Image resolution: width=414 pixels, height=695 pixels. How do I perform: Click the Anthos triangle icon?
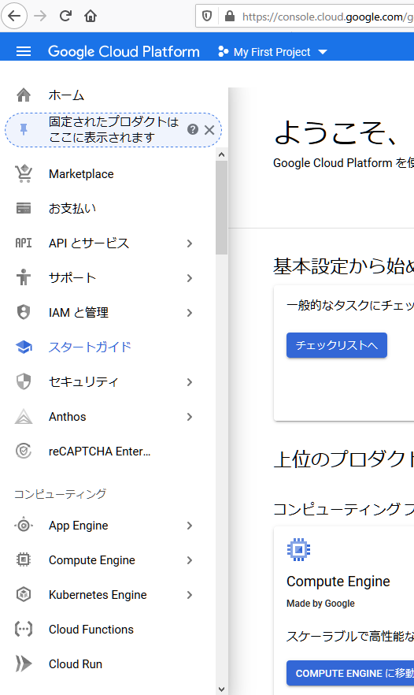pos(24,417)
